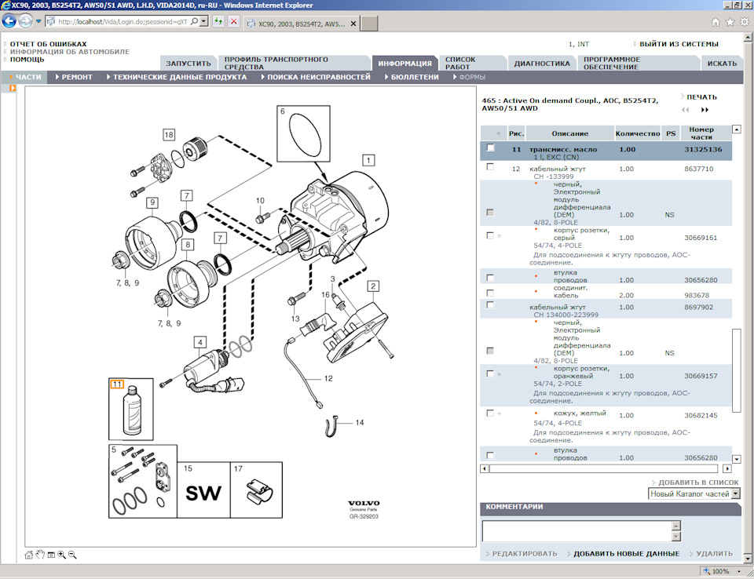The width and height of the screenshot is (754, 579).
Task: Click the browser refresh icon
Action: tap(218, 22)
